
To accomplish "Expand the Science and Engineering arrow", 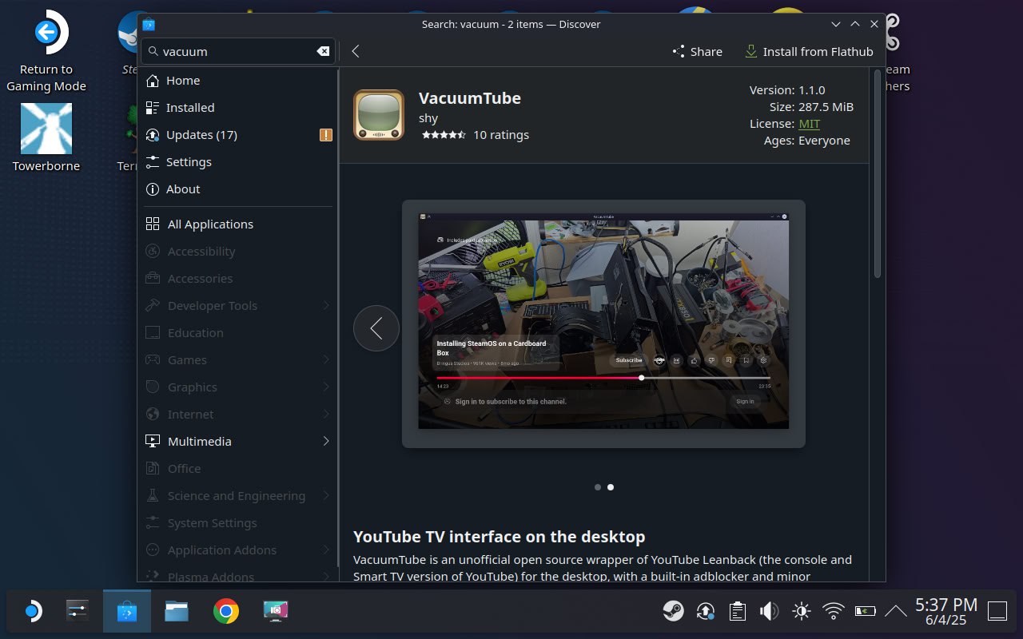I will coord(326,496).
